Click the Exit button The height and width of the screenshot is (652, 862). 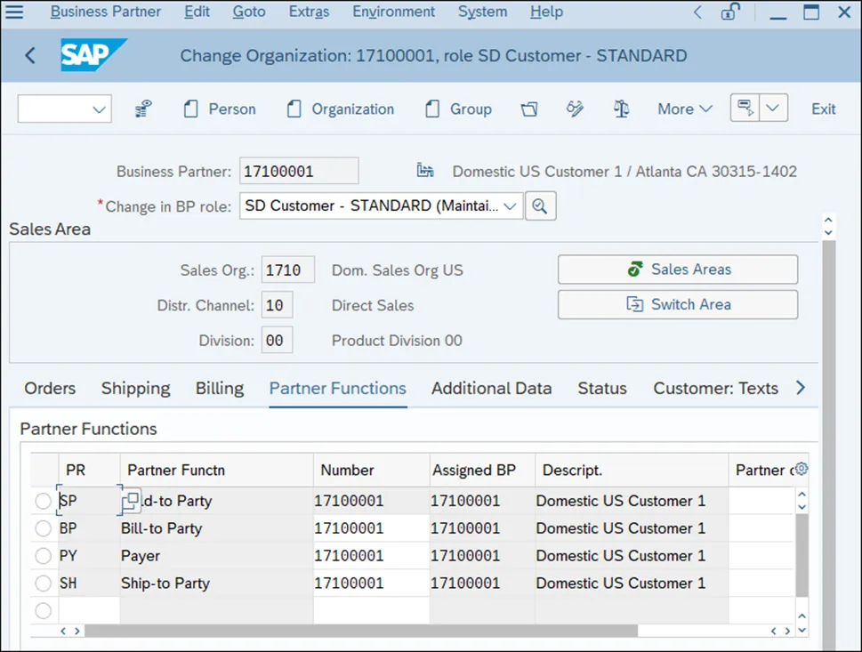pyautogui.click(x=824, y=109)
